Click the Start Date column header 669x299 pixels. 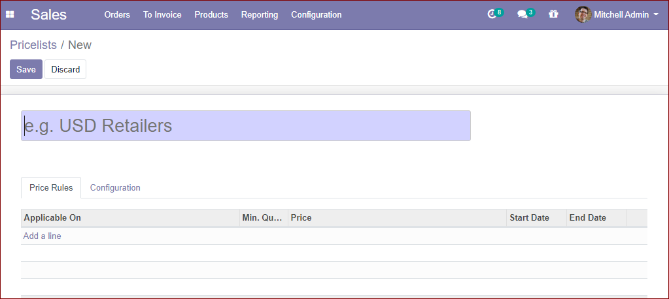click(x=536, y=217)
